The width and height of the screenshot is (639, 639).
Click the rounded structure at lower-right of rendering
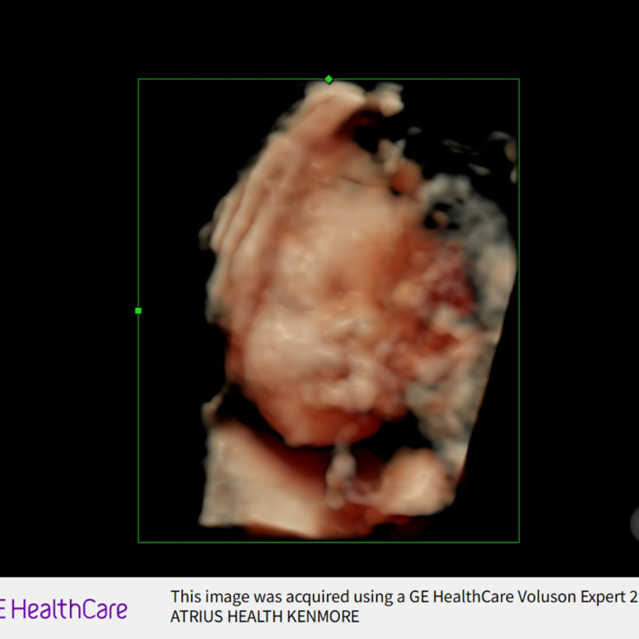408,479
